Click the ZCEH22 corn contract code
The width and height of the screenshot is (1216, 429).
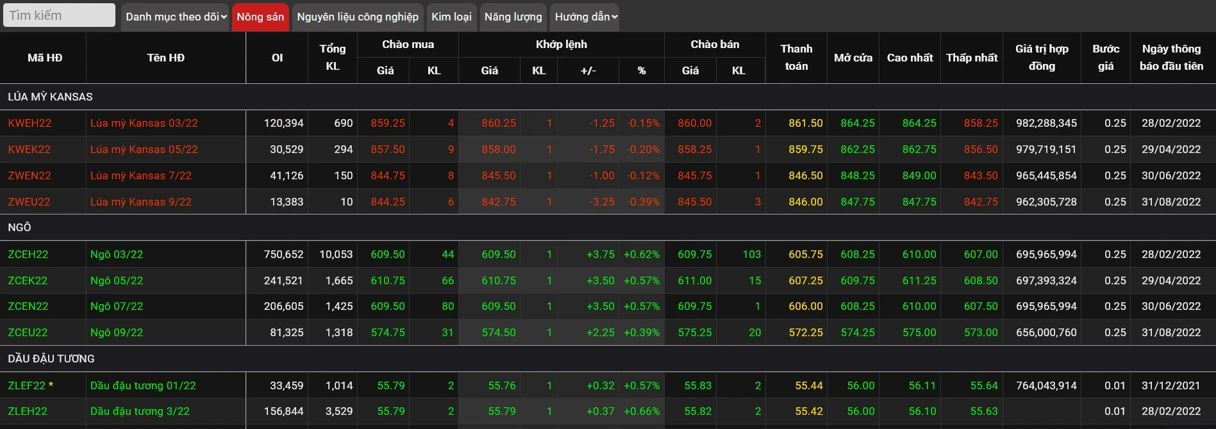point(28,254)
